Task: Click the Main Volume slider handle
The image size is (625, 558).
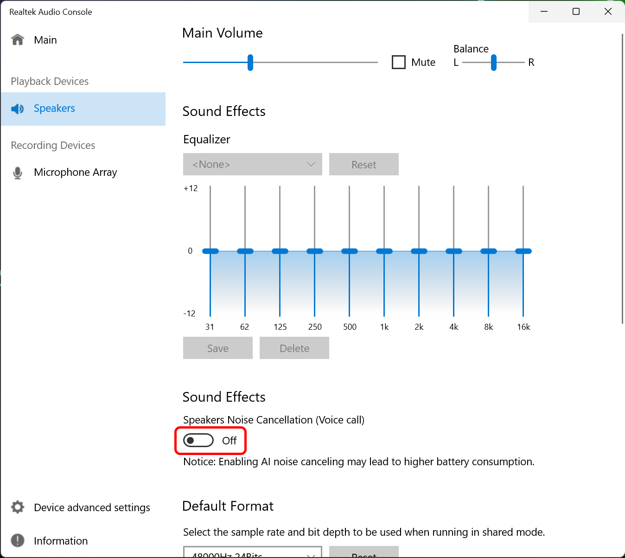Action: click(250, 62)
